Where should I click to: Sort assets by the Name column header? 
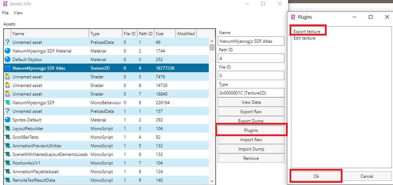coord(50,34)
